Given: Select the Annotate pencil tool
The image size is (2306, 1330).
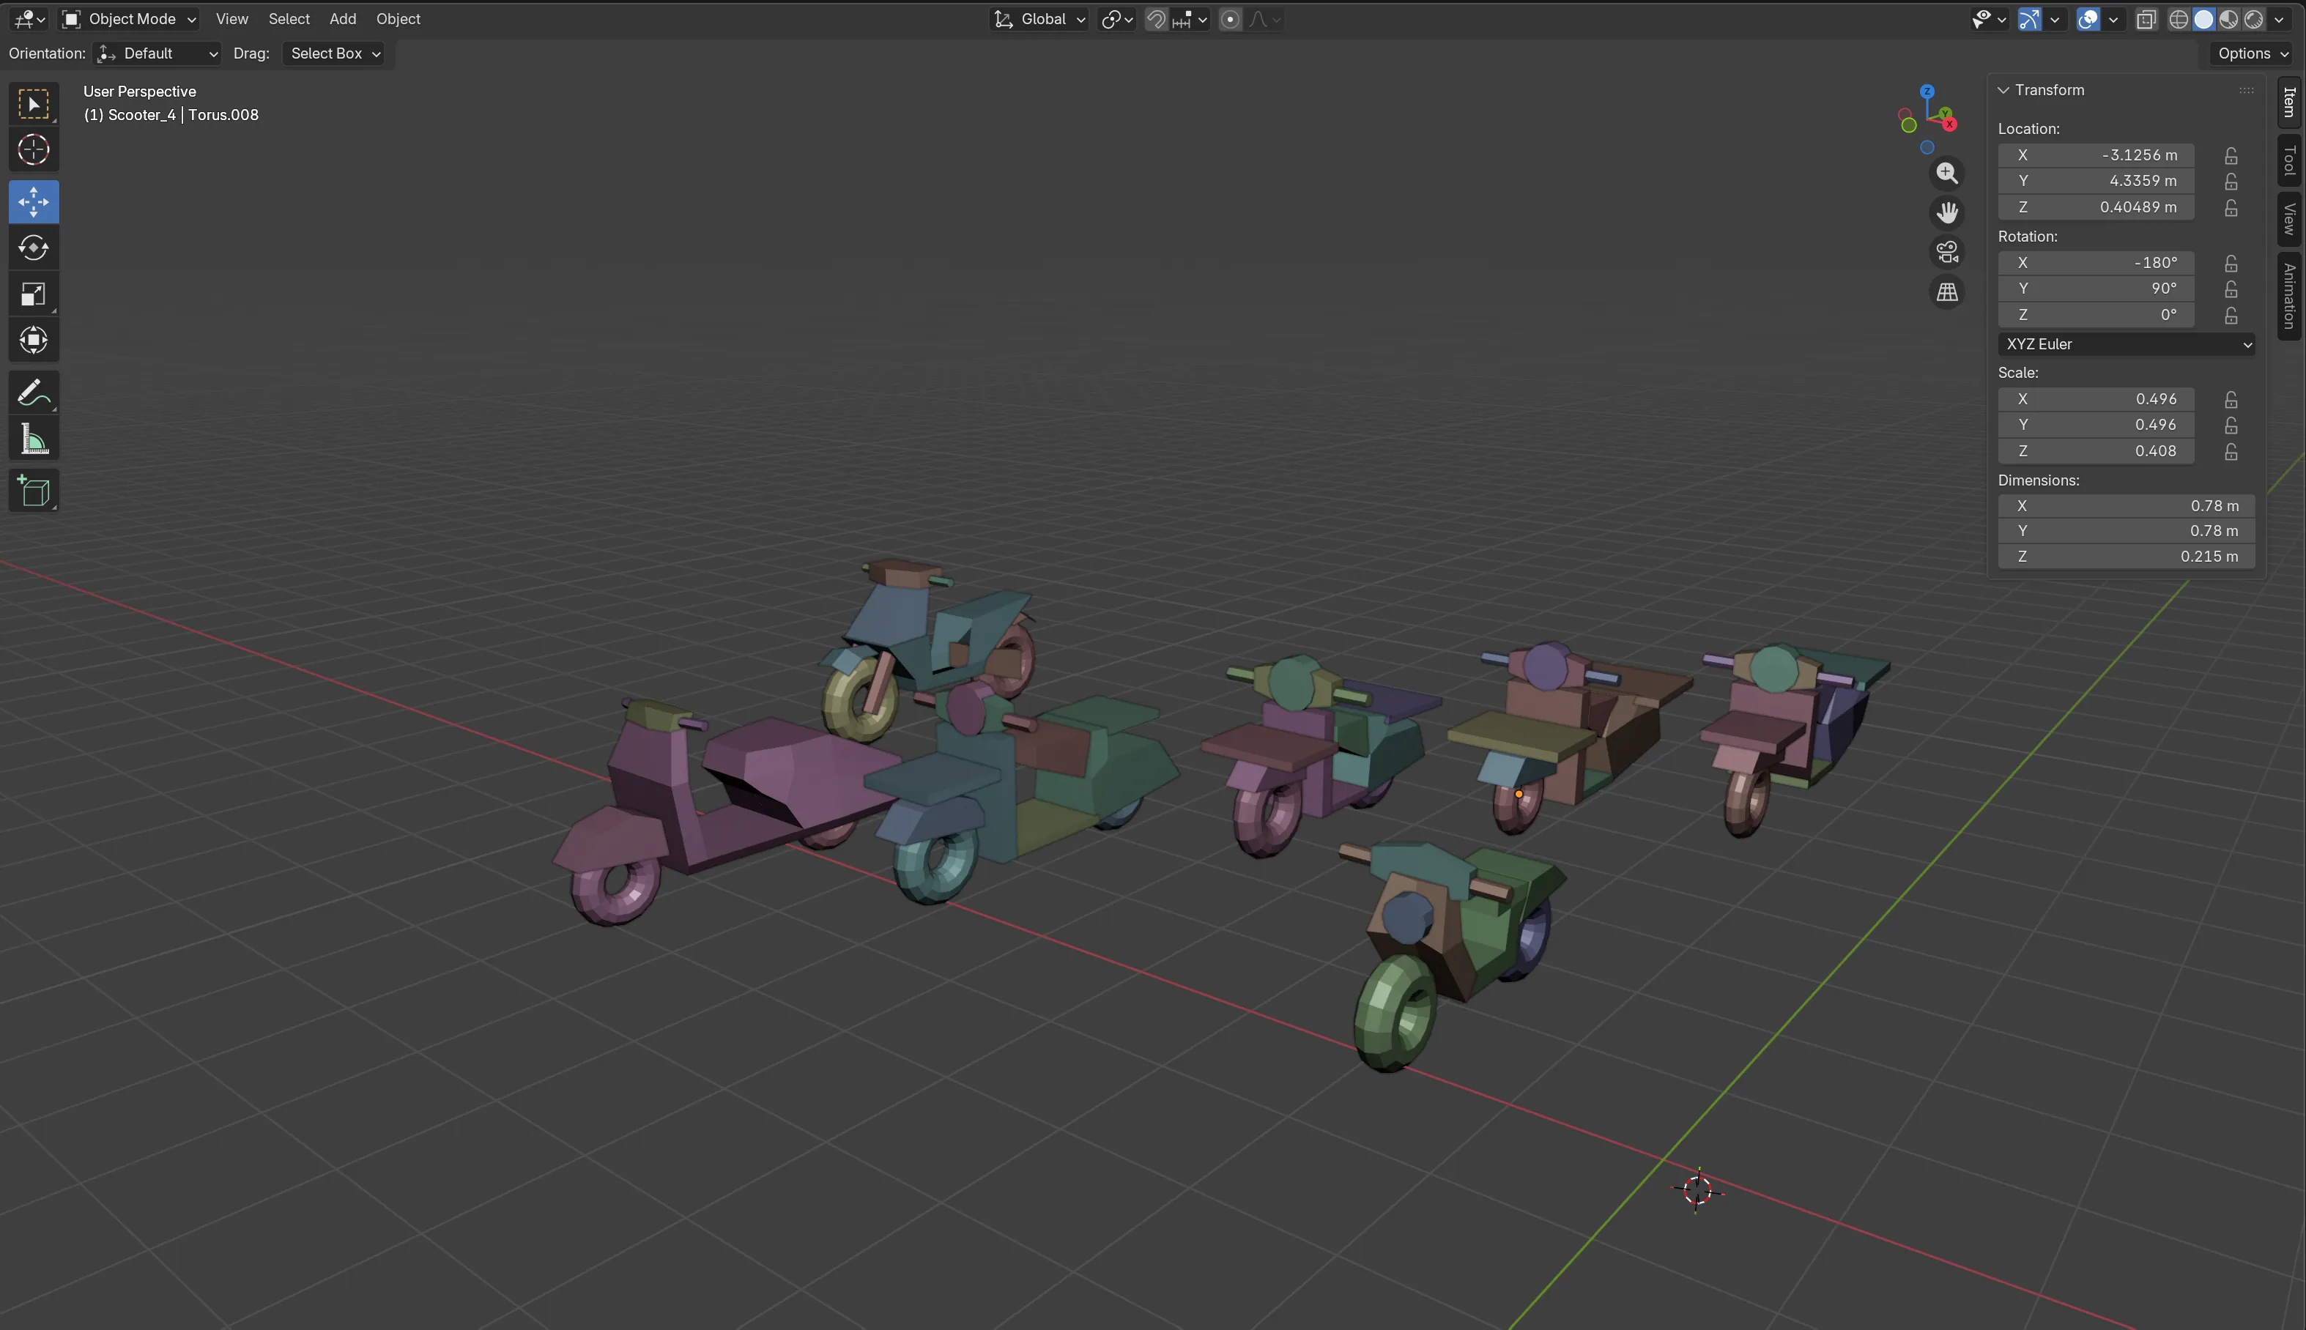Looking at the screenshot, I should (34, 393).
